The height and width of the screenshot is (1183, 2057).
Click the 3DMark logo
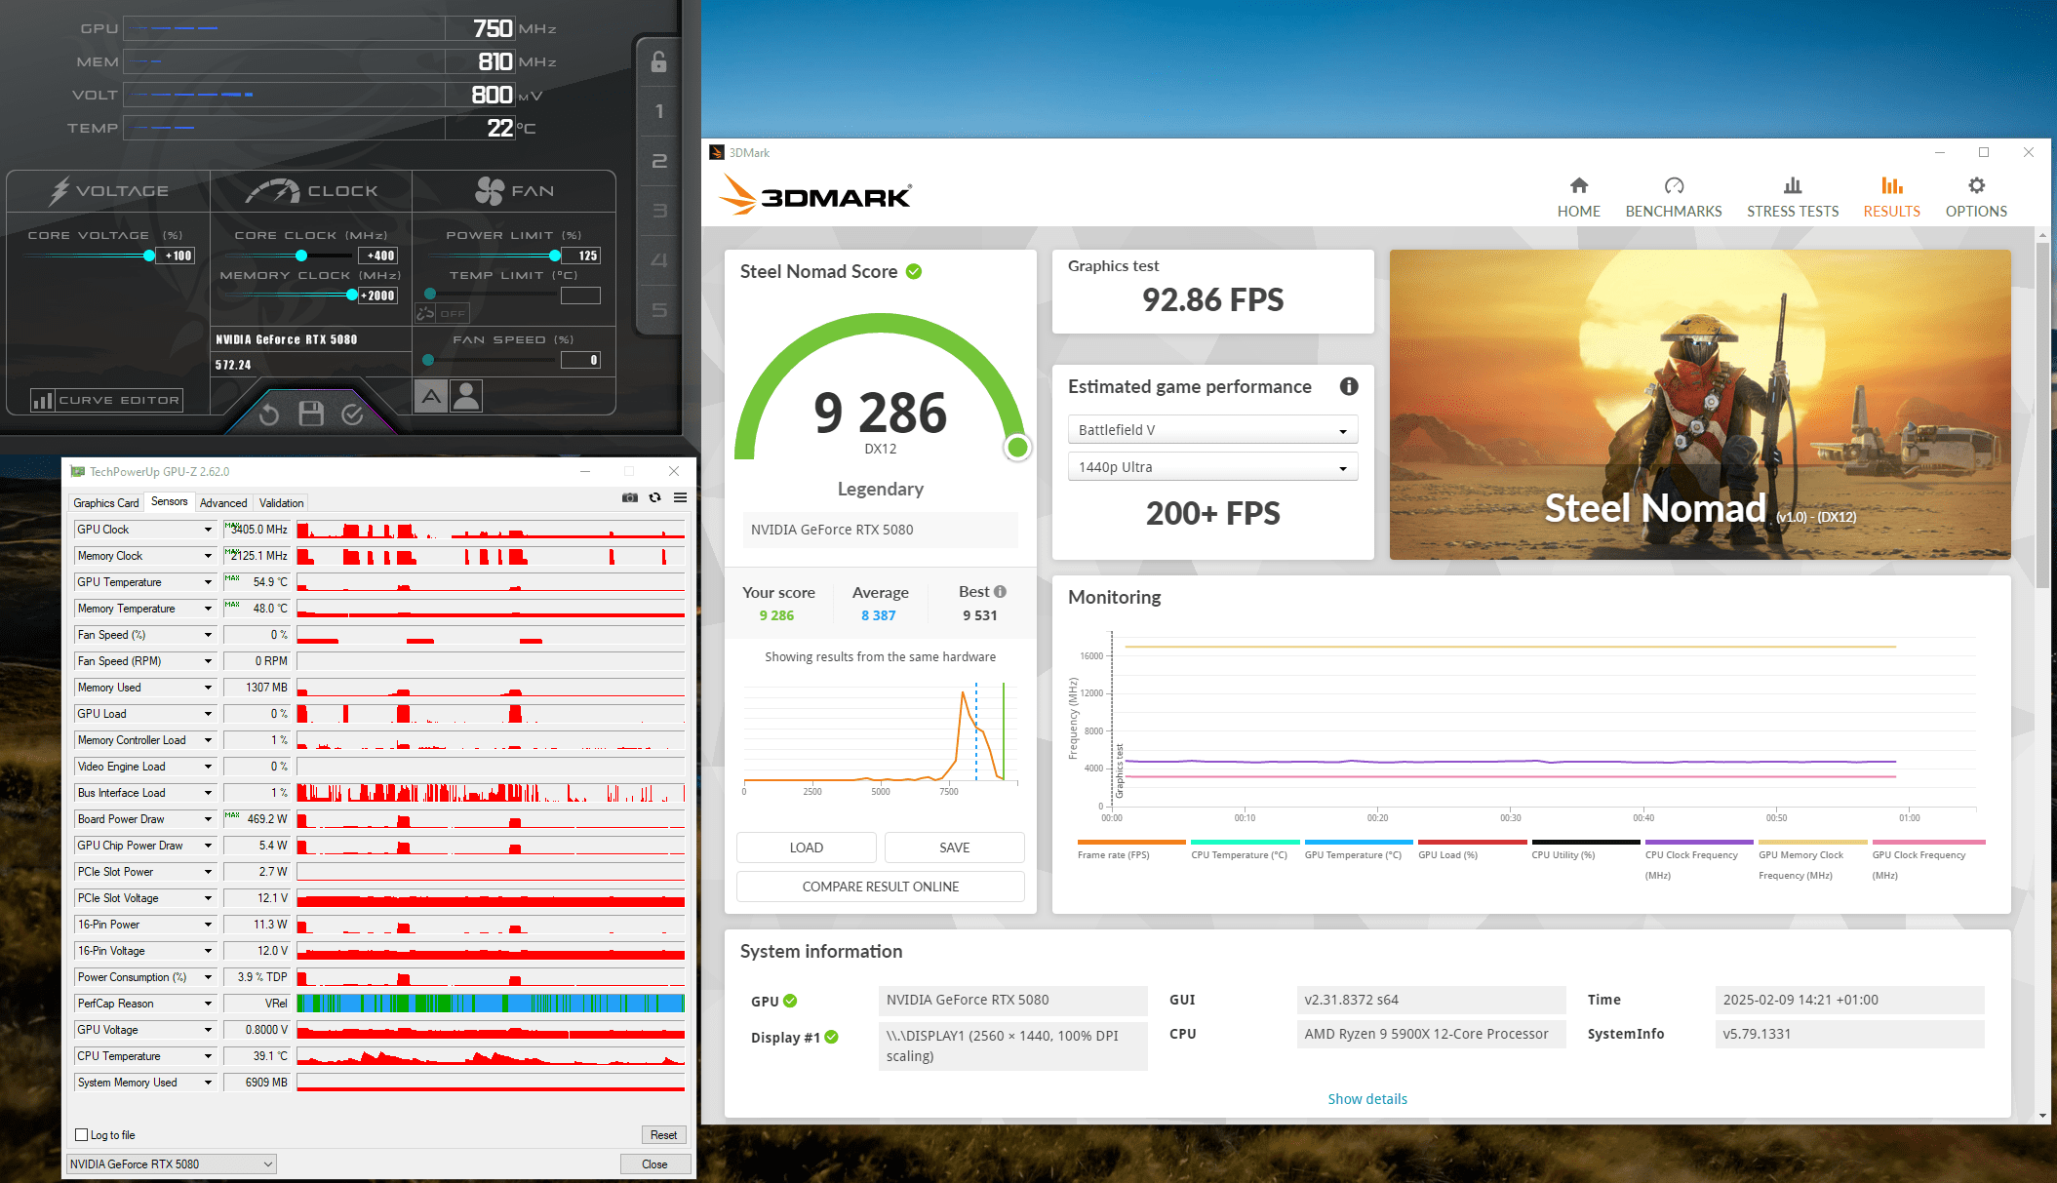coord(816,194)
